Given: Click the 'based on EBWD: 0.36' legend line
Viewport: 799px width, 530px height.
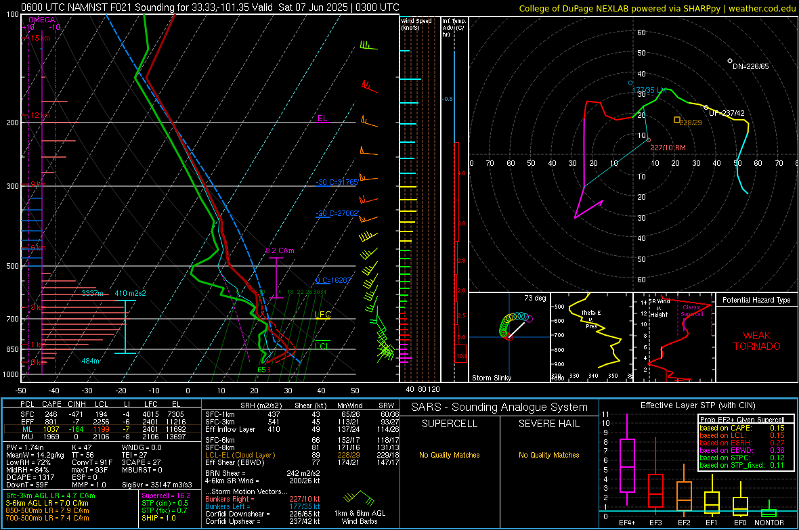Looking at the screenshot, I should click(742, 450).
